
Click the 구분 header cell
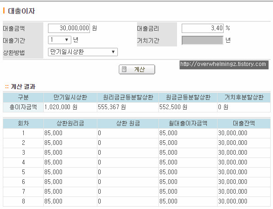(23, 97)
